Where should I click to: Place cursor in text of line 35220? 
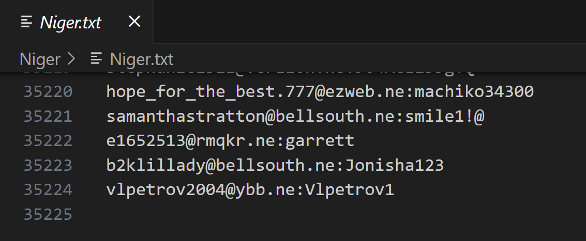[320, 92]
